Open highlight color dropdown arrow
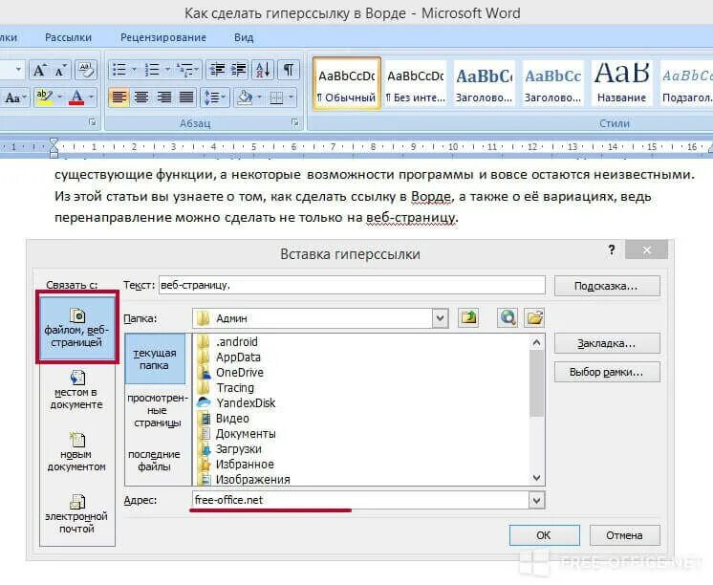Screen dimensions: 713x585 (59, 97)
